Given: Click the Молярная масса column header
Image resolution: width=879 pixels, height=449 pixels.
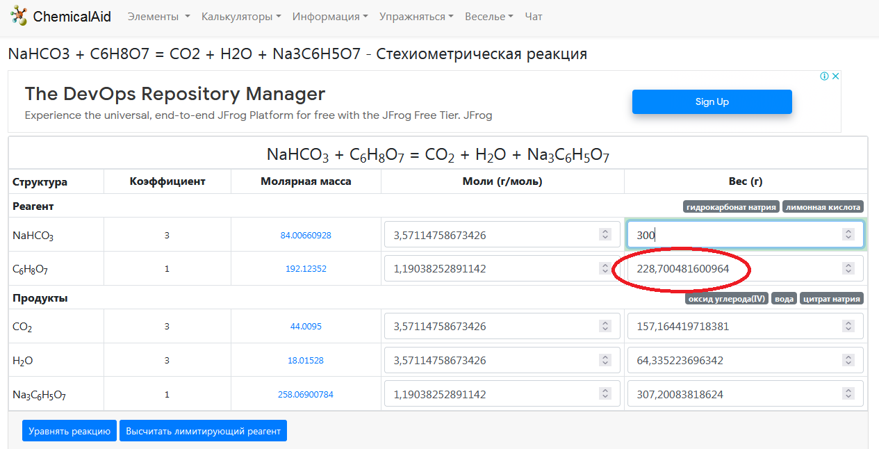Looking at the screenshot, I should tap(306, 181).
